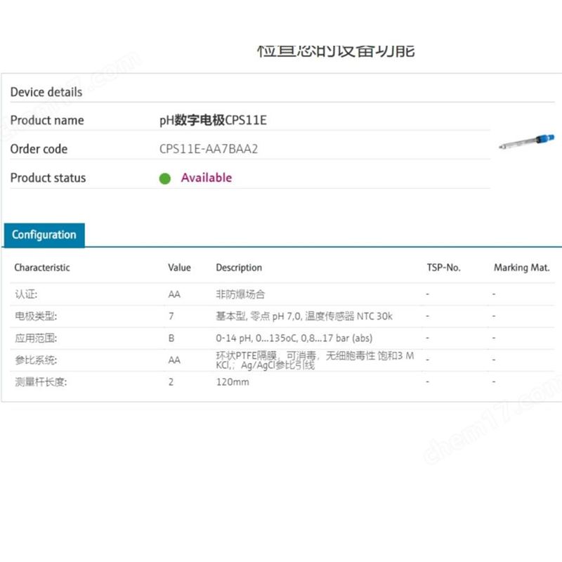562x562 pixels.
Task: Select the AA value in 认证 row
Action: (x=174, y=294)
